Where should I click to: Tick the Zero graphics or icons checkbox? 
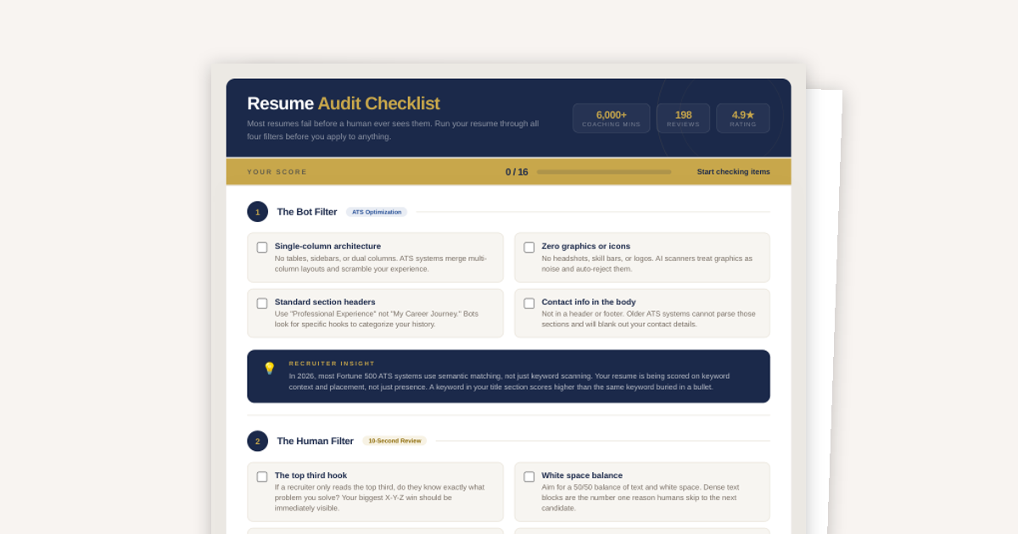click(529, 248)
